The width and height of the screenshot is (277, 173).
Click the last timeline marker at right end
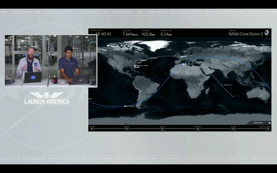[x=268, y=129]
